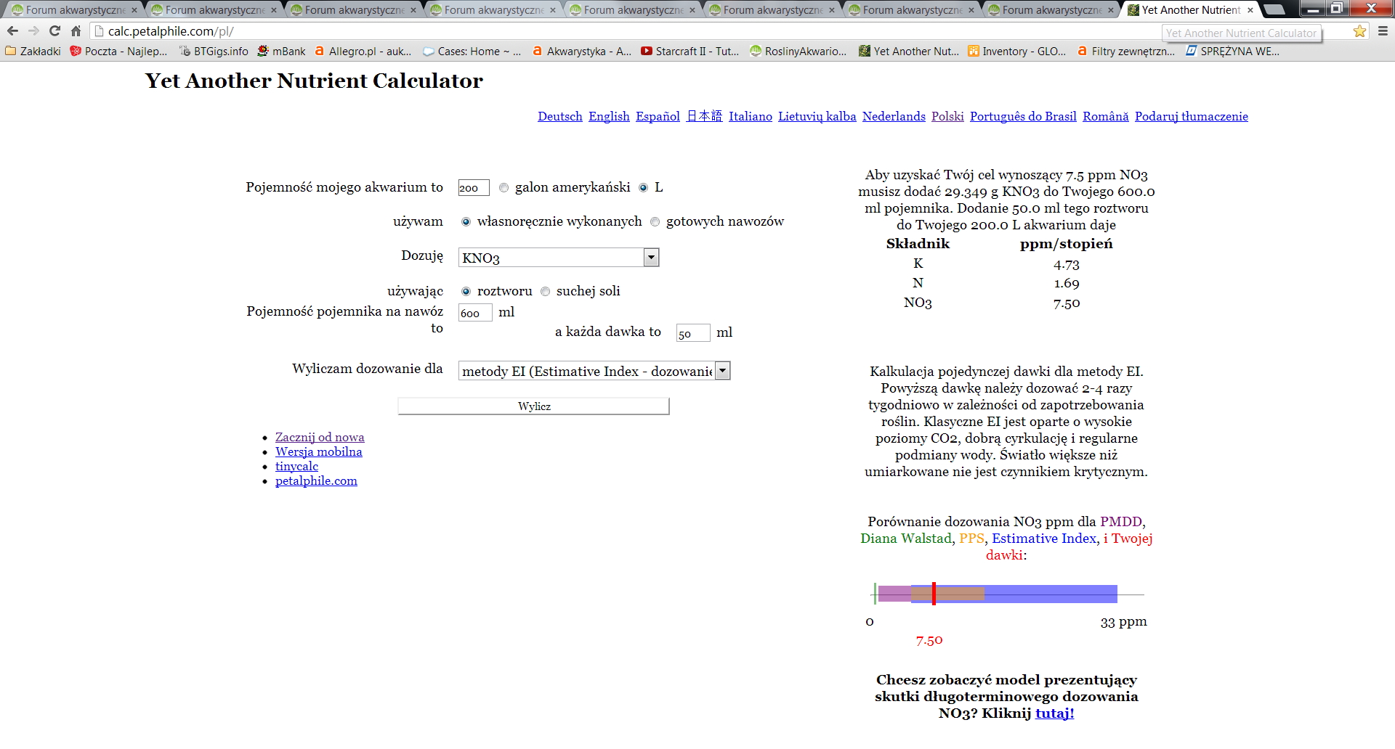Focus the aquarium volume input field
This screenshot has height=749, width=1395.
[x=474, y=188]
